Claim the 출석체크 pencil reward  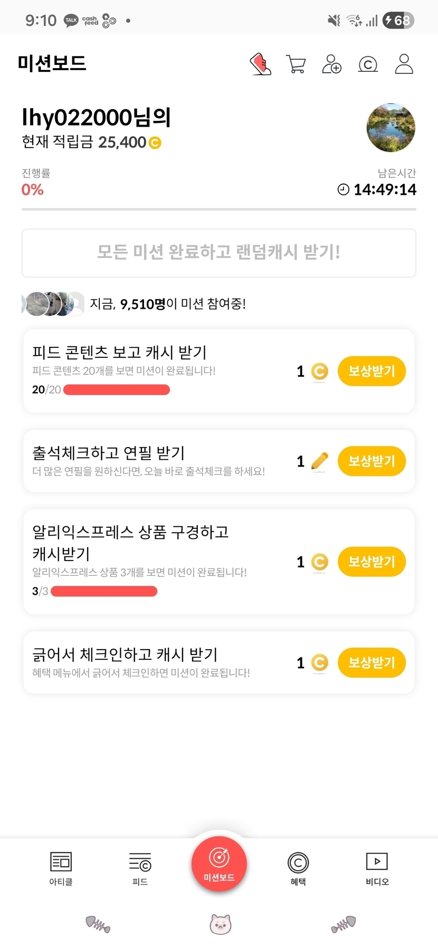click(x=372, y=461)
